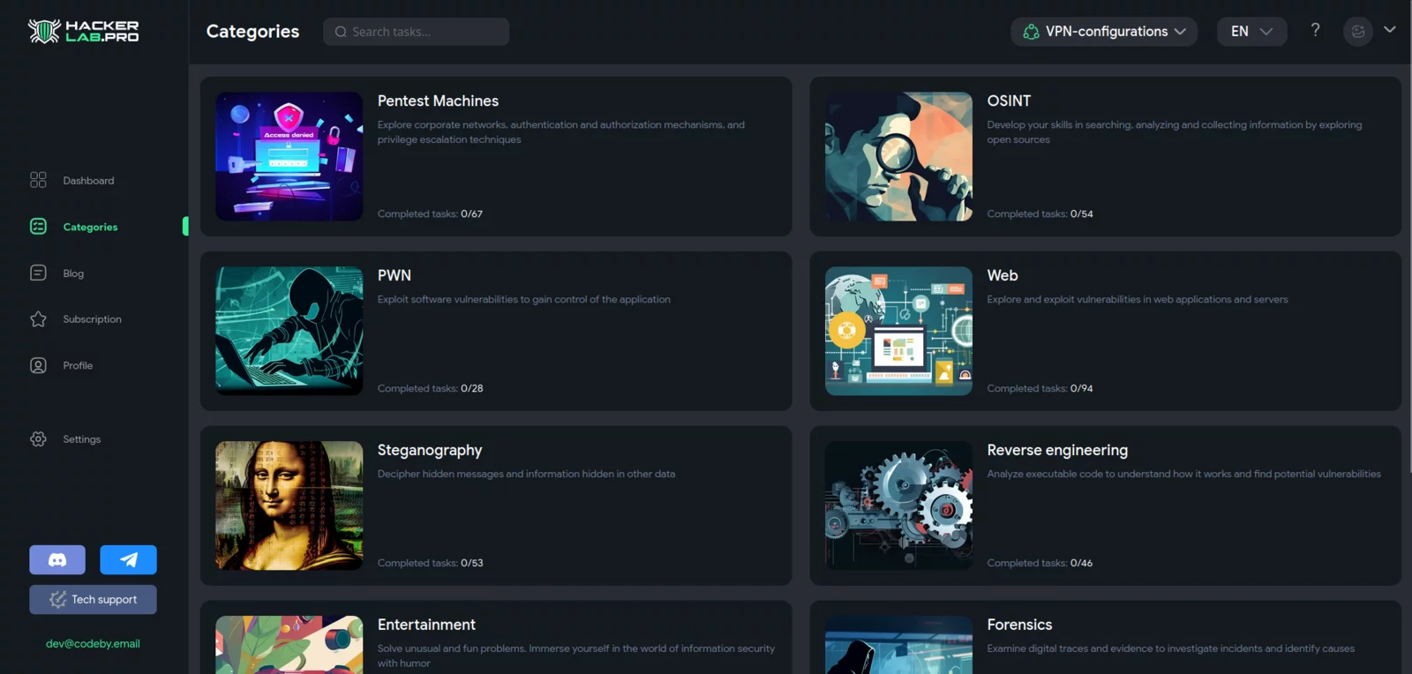Open the Telegram link button
The image size is (1412, 674).
(x=128, y=560)
